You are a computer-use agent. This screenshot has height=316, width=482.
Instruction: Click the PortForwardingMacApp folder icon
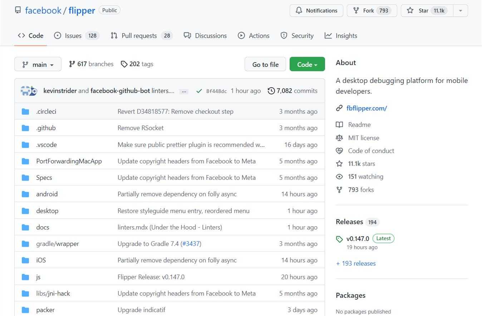(25, 161)
